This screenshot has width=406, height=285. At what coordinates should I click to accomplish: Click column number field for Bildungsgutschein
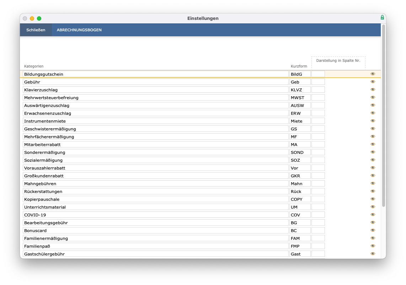point(318,74)
